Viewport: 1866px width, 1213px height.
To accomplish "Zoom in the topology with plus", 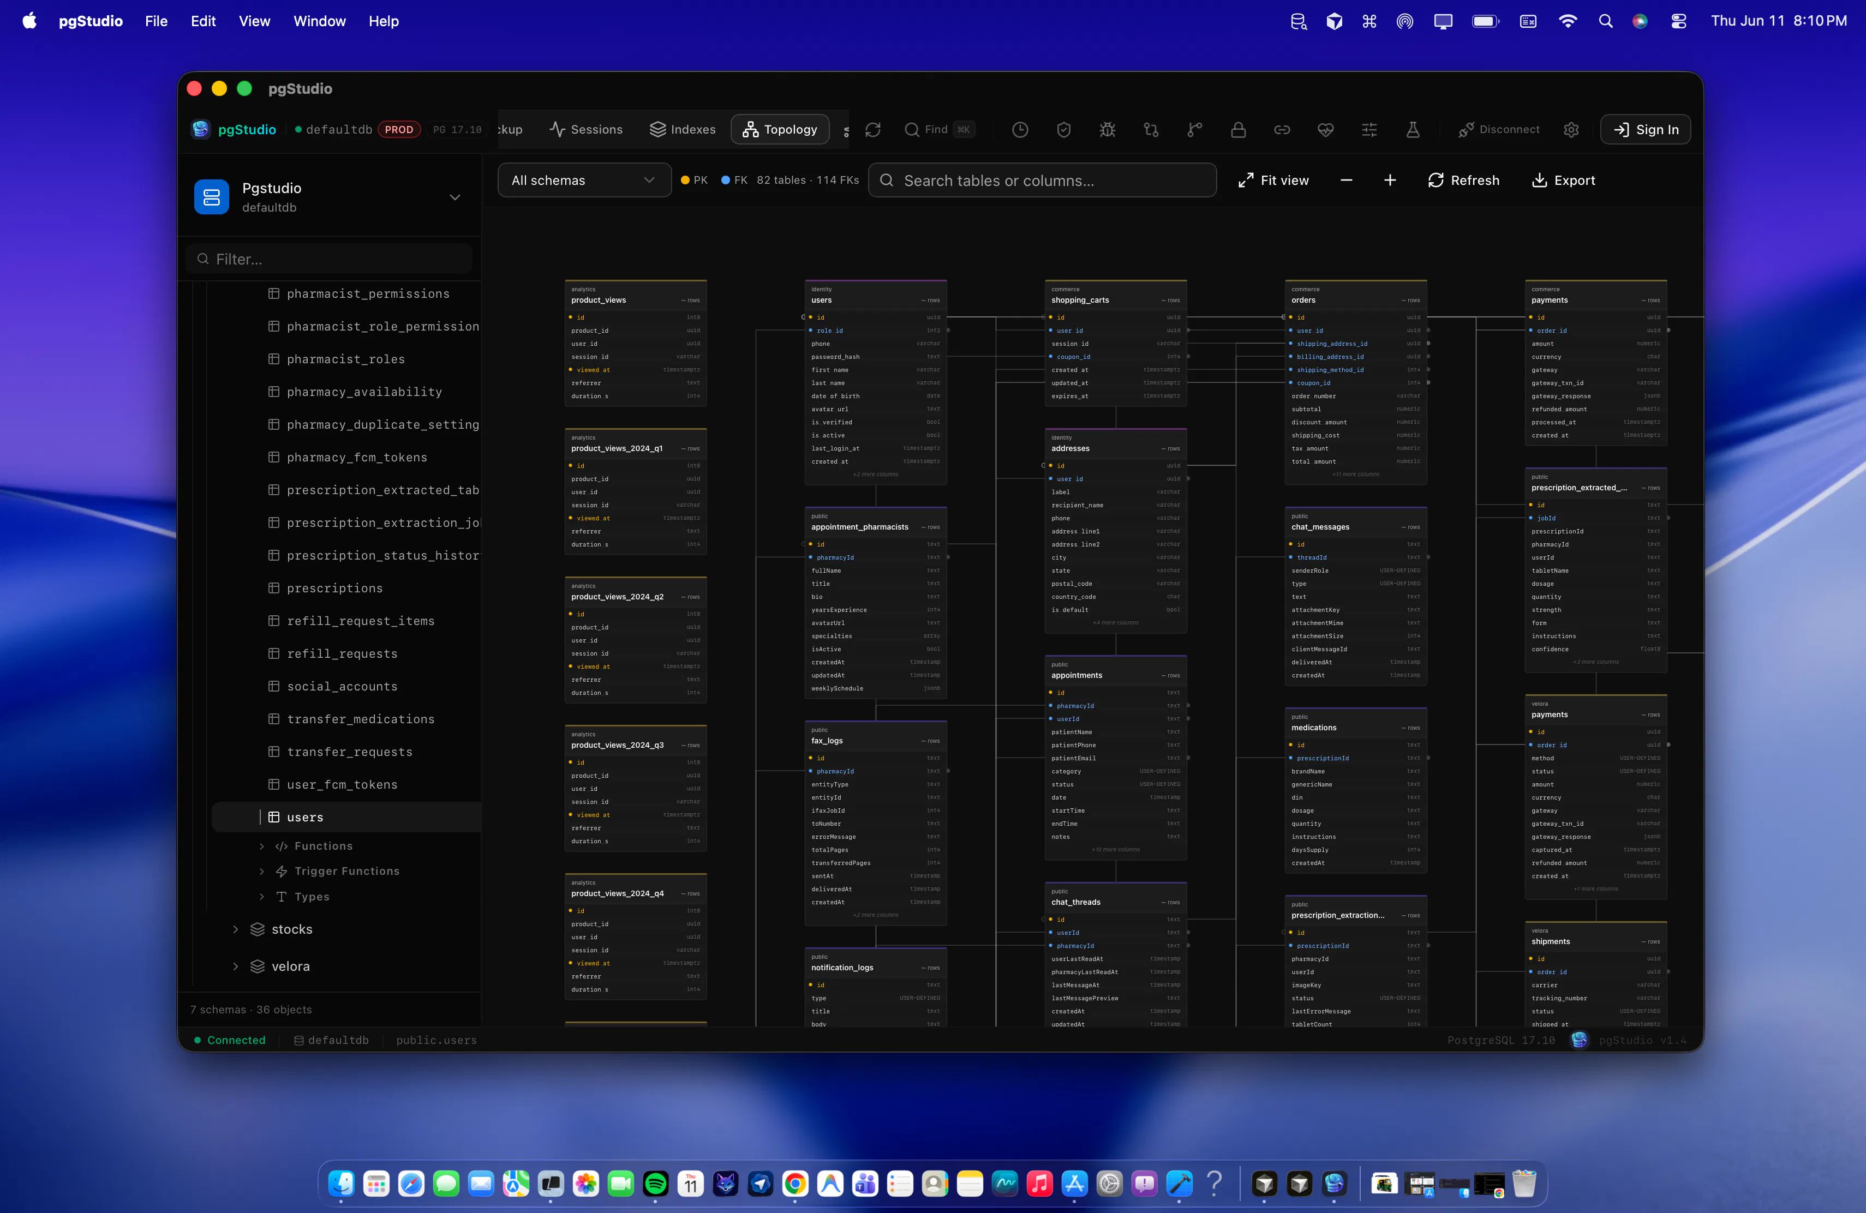I will pyautogui.click(x=1390, y=180).
